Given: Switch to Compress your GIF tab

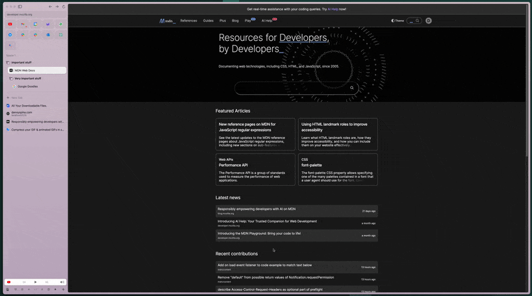Looking at the screenshot, I should tap(35, 130).
